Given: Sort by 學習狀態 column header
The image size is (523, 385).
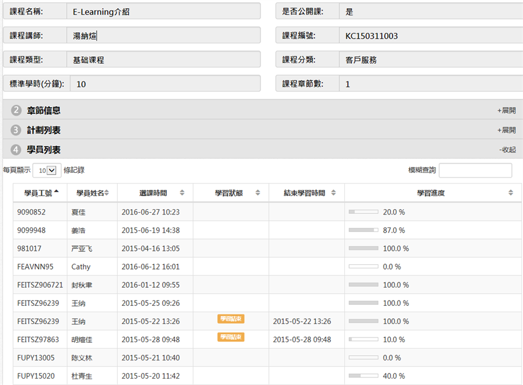Looking at the screenshot, I should pyautogui.click(x=258, y=193).
